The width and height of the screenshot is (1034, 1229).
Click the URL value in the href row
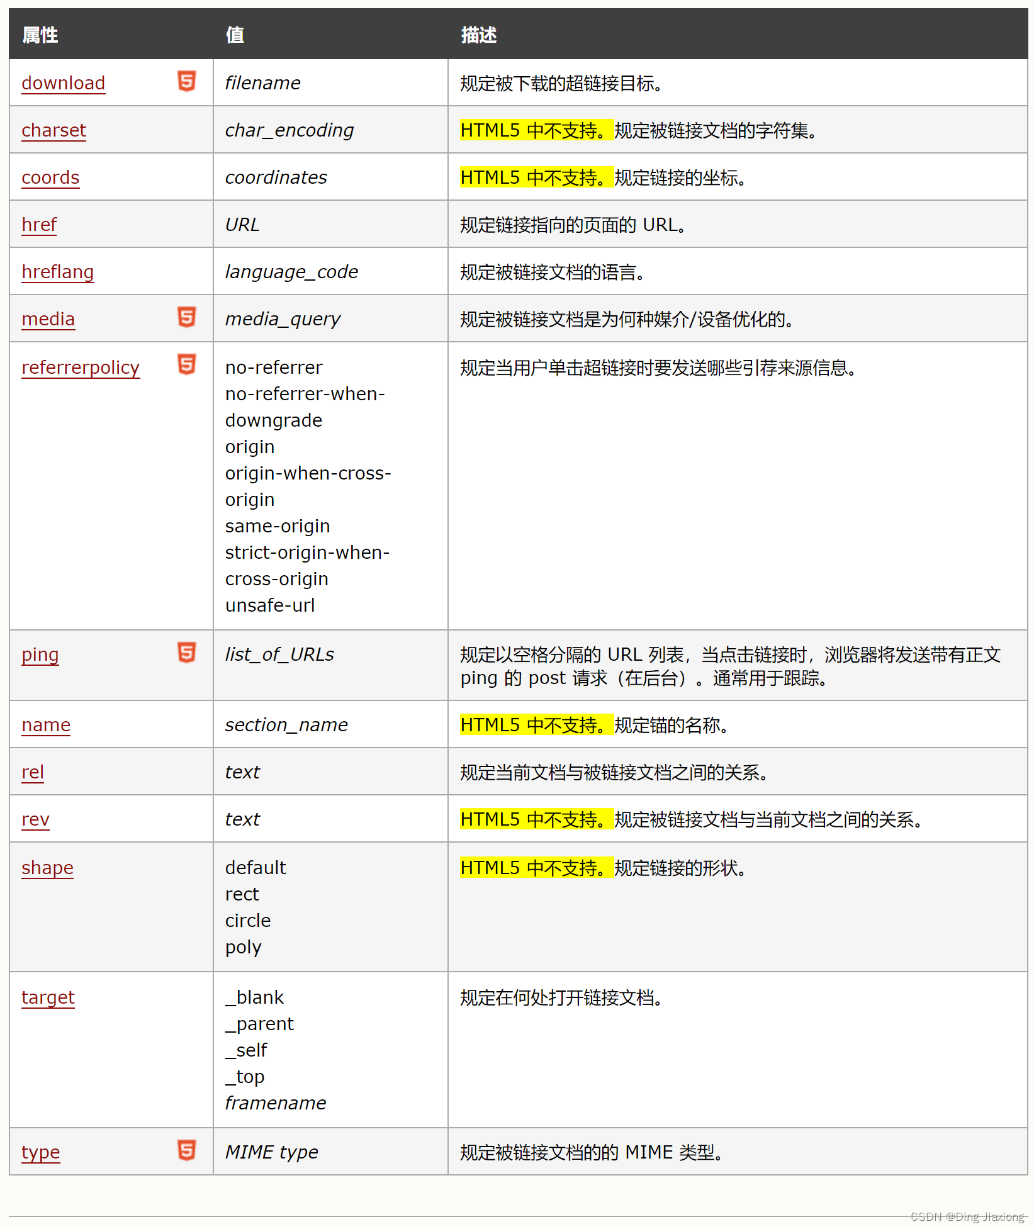coord(242,225)
